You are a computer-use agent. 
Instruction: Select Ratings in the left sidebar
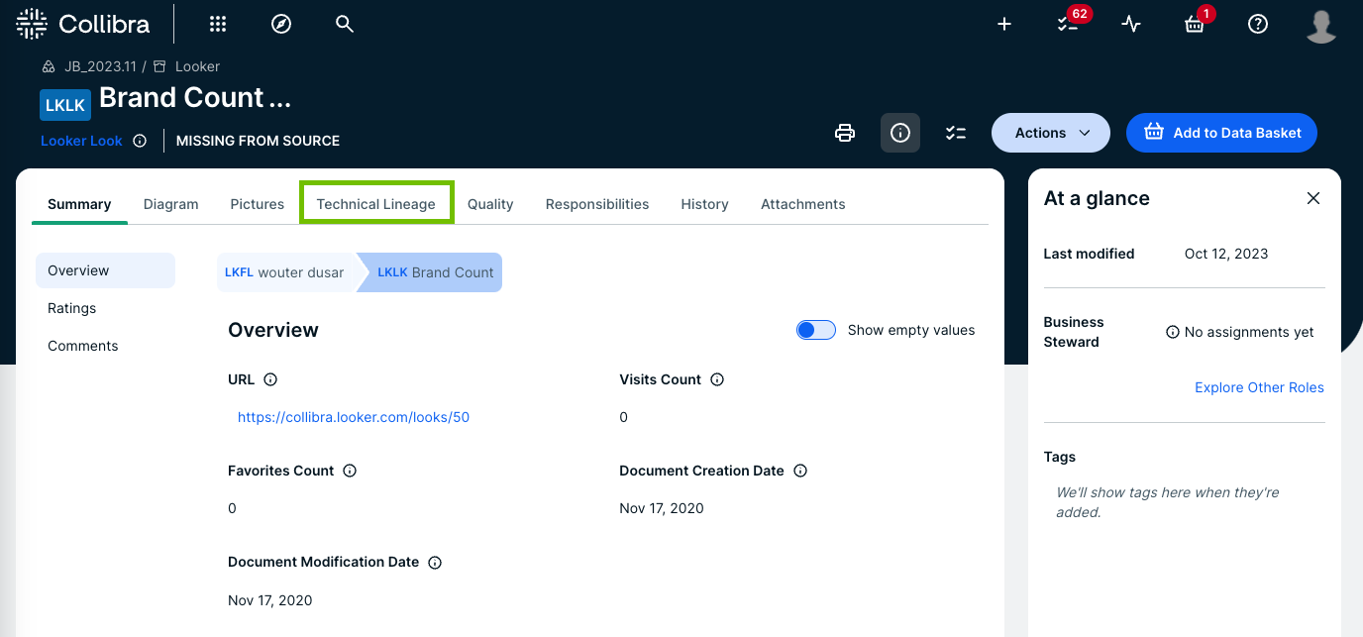(x=72, y=308)
